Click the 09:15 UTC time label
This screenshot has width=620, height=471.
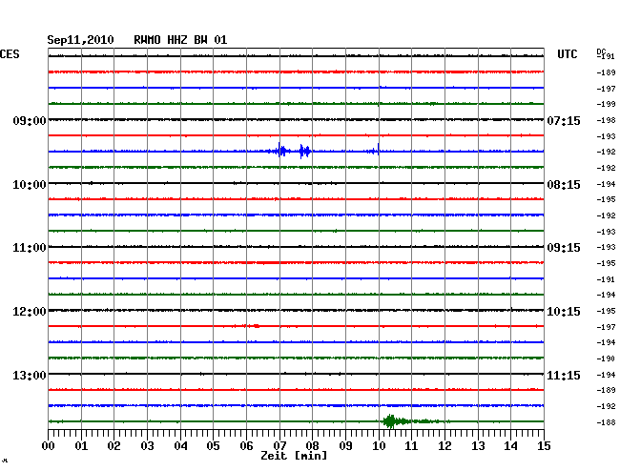pos(564,248)
